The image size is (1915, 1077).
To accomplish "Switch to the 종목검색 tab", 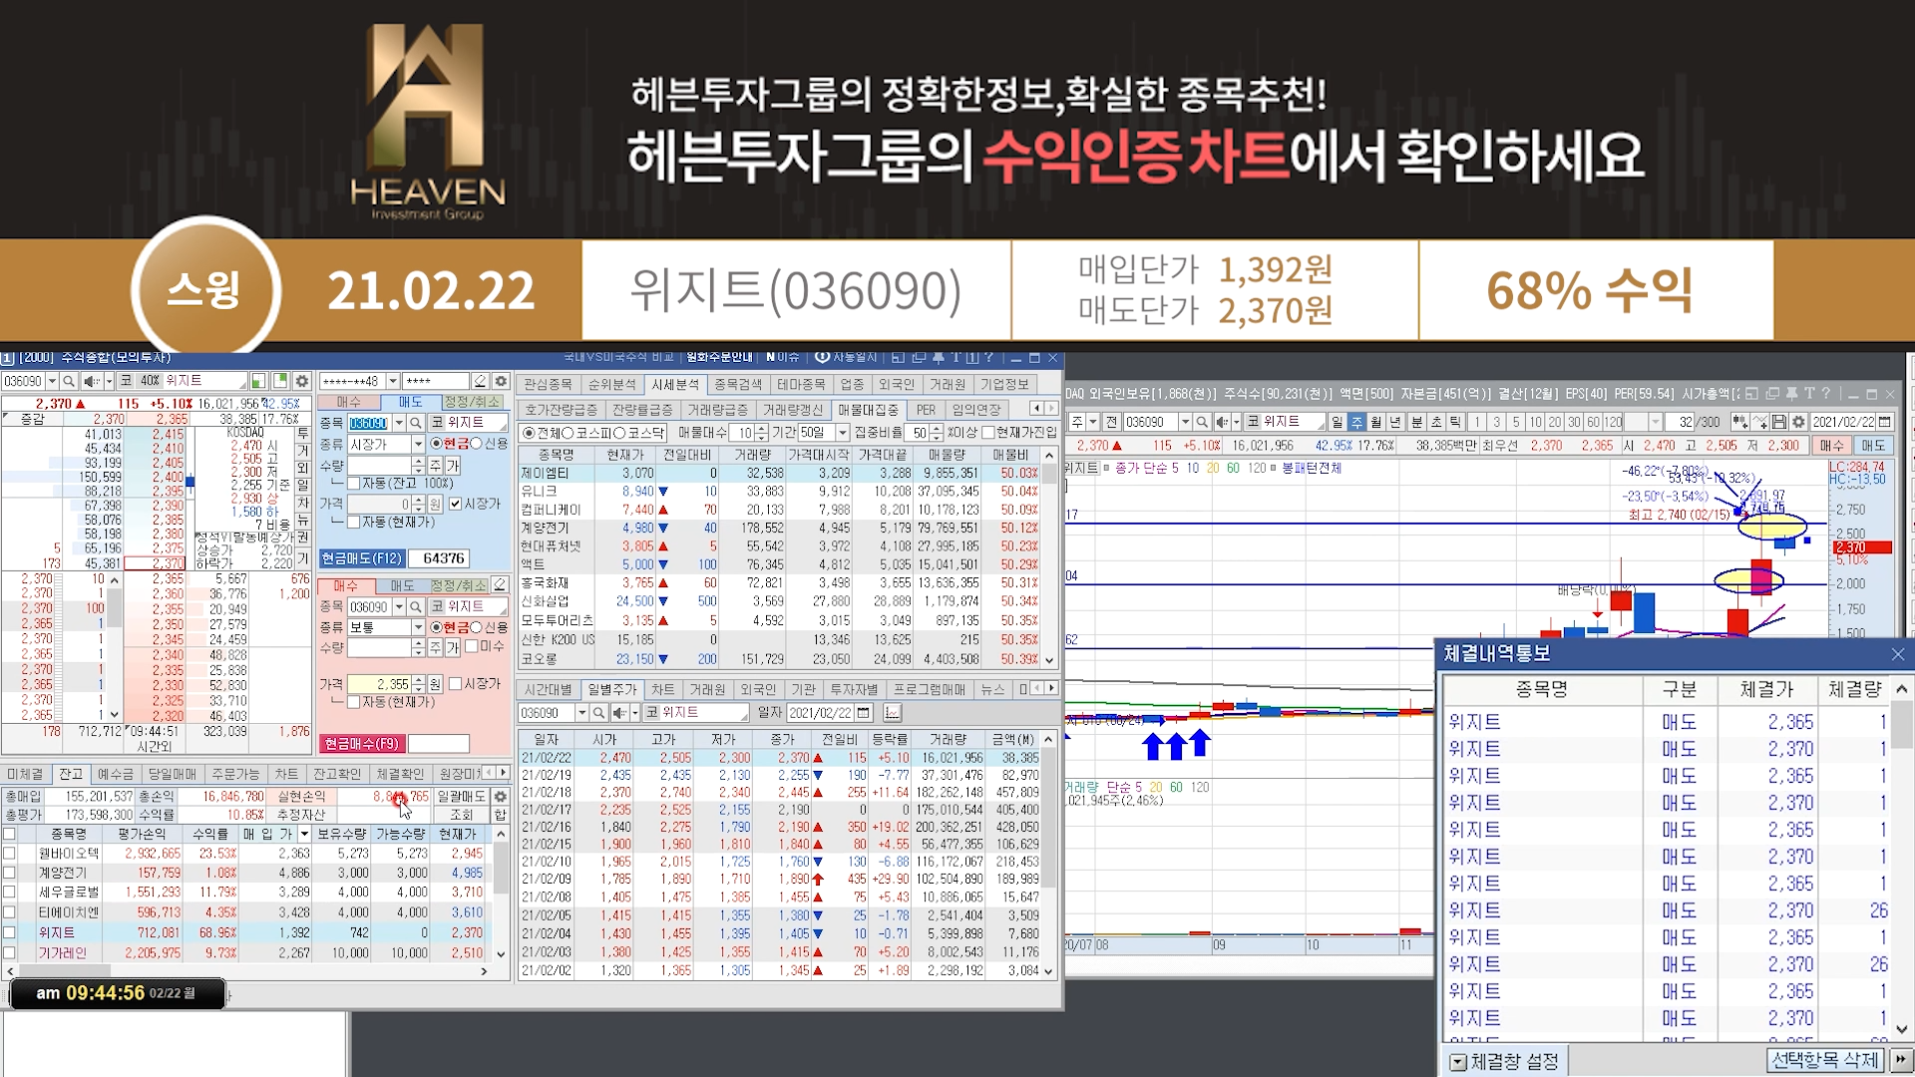I will point(738,384).
